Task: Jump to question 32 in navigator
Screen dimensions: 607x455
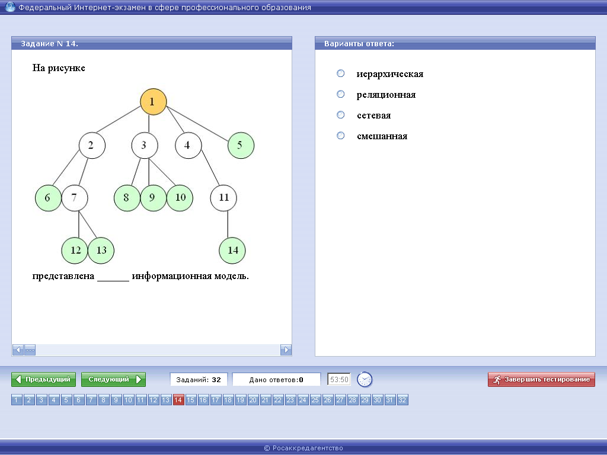Action: coord(402,400)
